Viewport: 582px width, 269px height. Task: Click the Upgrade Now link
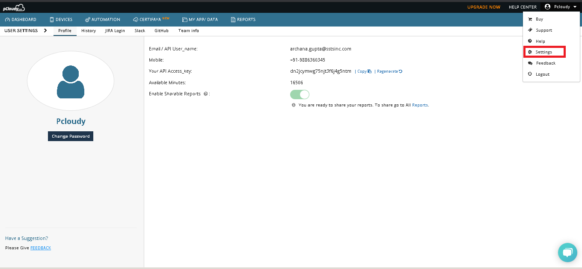point(484,7)
